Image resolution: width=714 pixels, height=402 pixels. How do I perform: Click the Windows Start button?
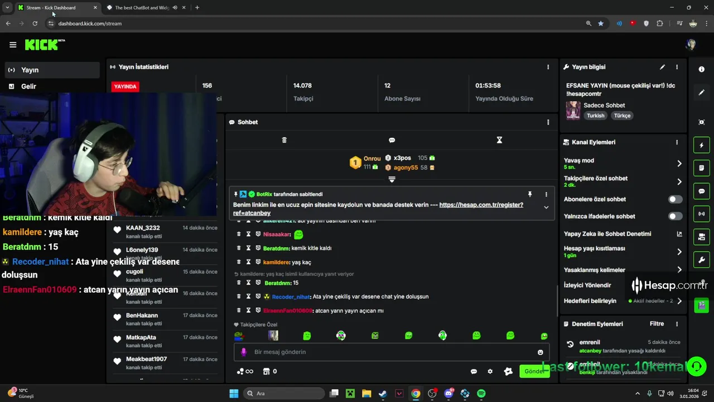(x=234, y=394)
